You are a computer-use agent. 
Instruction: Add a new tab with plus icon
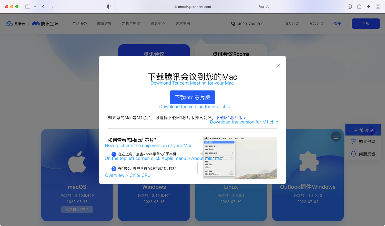click(368, 7)
